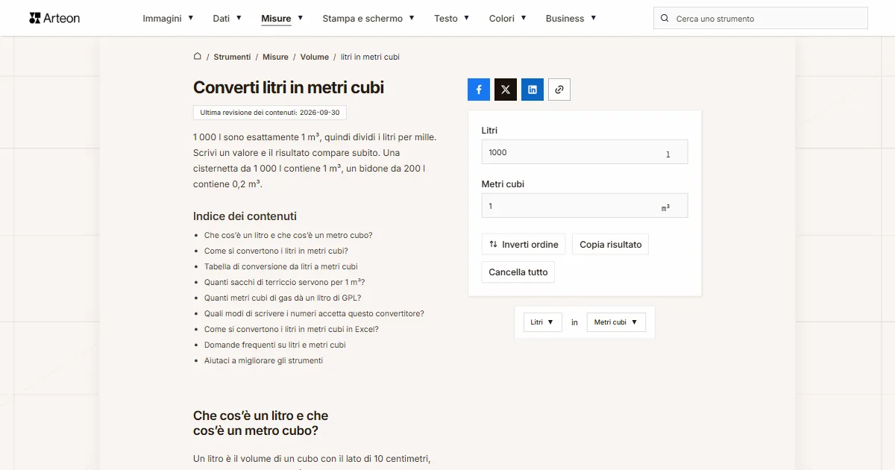Click the Metri cubi input field

585,206
